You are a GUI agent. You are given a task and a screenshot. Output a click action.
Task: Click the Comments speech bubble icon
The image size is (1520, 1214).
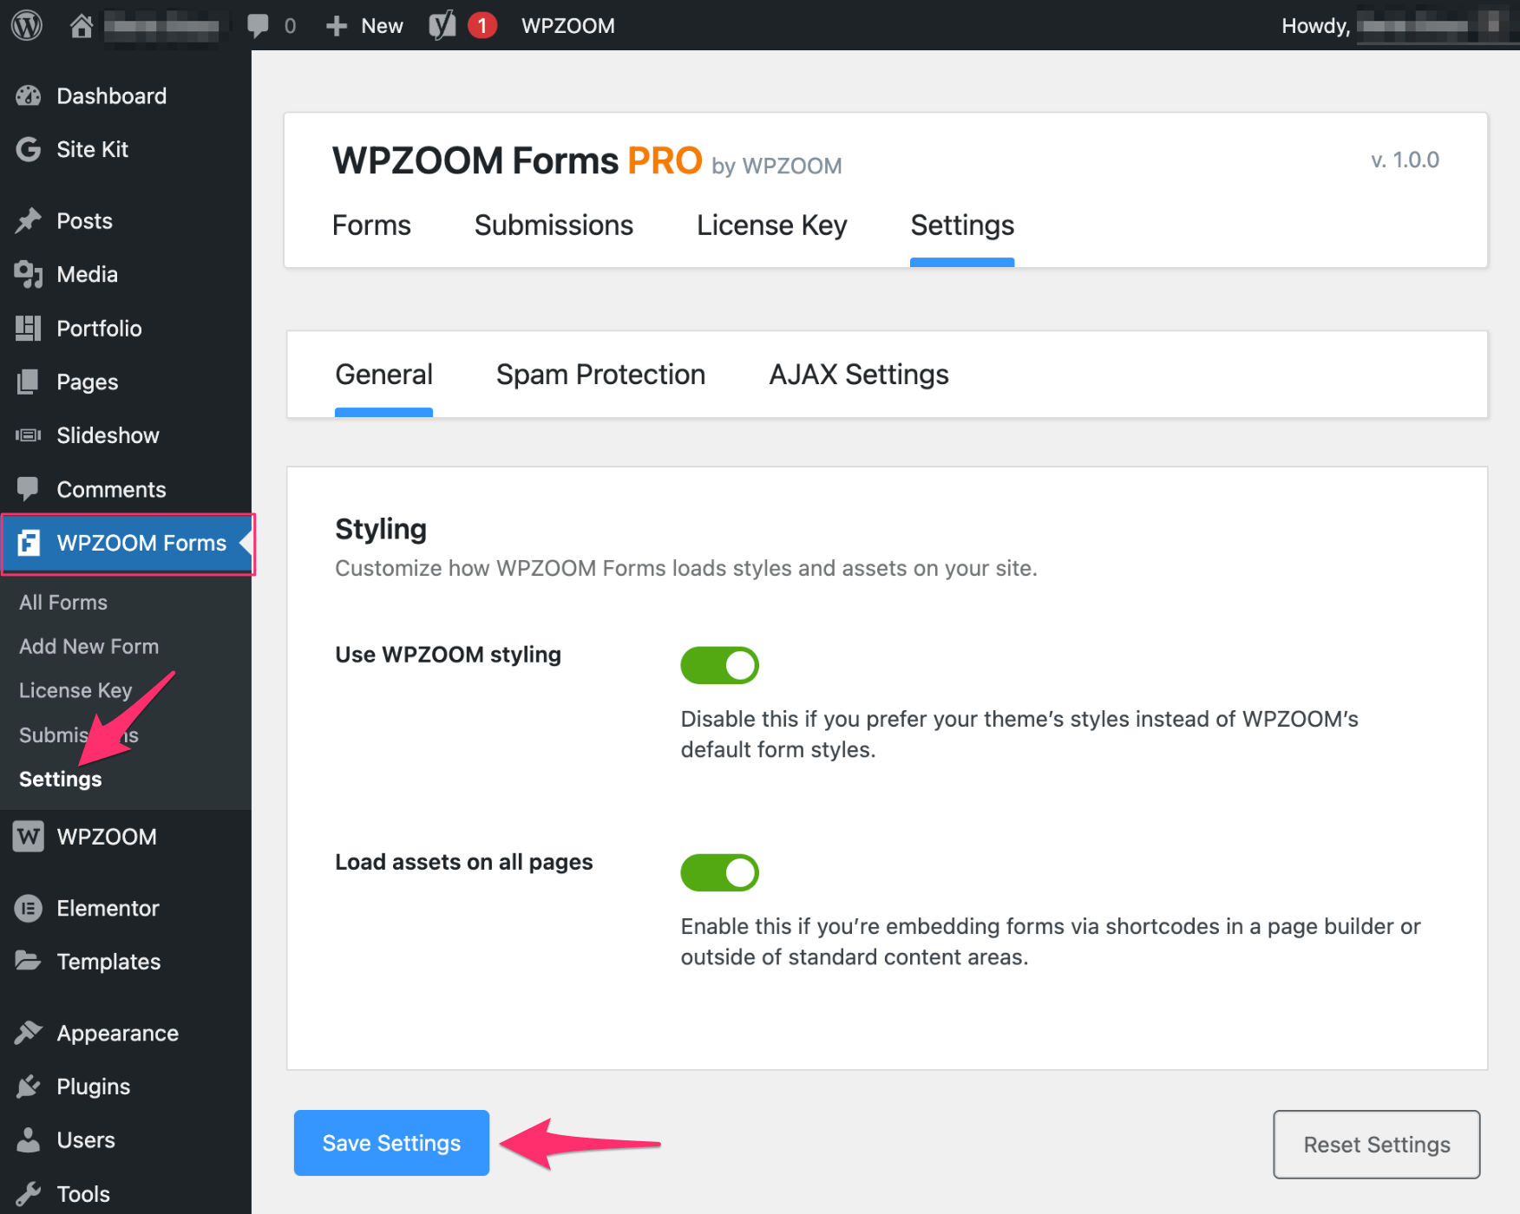[29, 489]
